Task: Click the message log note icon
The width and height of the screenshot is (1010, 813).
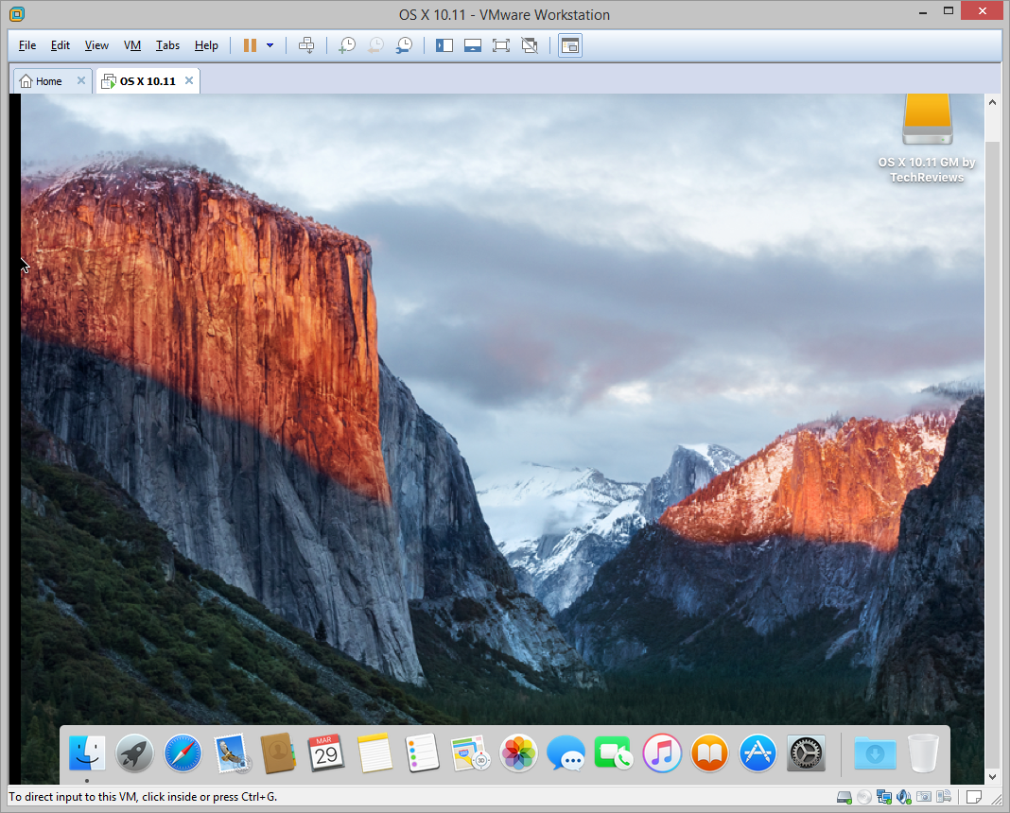Action: tap(974, 798)
